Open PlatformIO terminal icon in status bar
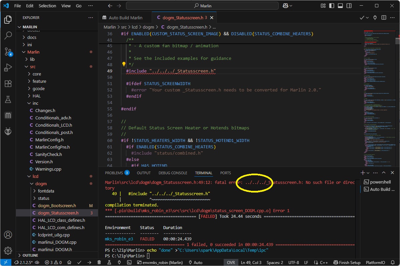This screenshot has width=400, height=266. [x=129, y=262]
